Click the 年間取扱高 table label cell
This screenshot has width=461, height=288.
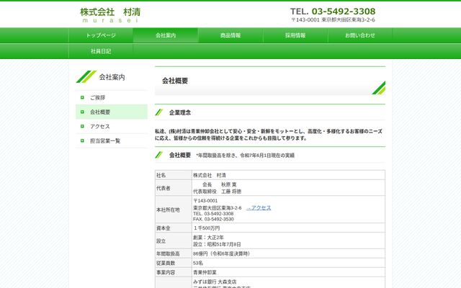[x=174, y=253]
